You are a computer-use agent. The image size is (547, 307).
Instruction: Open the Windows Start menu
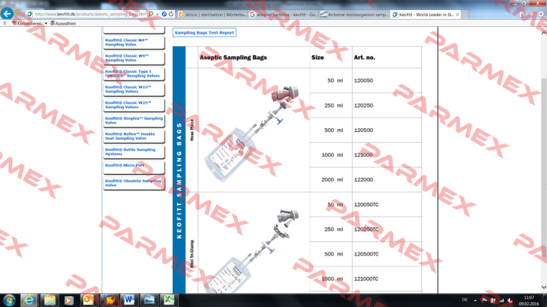pos(9,300)
